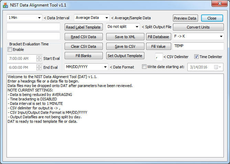
Task: Click Set Output Template button
Action: pyautogui.click(x=125, y=55)
